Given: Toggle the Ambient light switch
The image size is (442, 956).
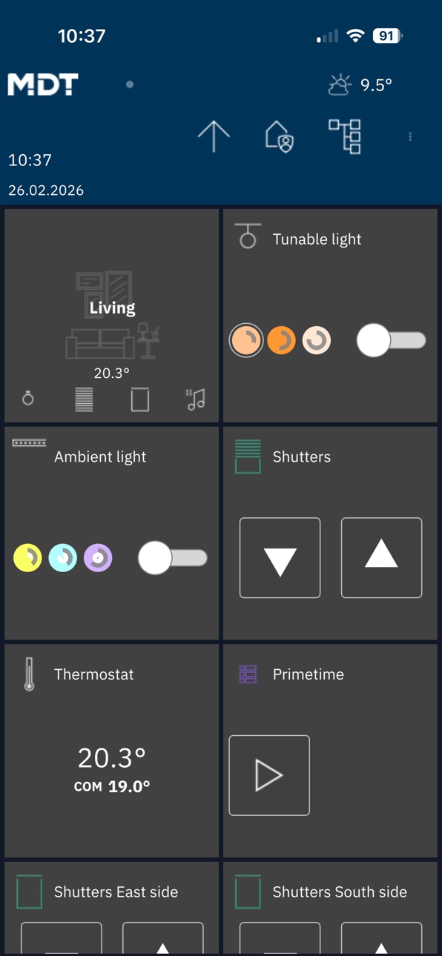Looking at the screenshot, I should (x=173, y=558).
